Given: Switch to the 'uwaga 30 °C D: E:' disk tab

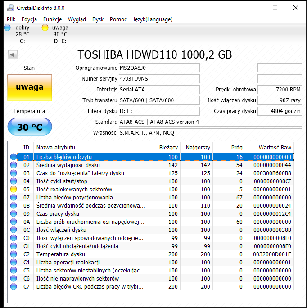Looking at the screenshot, I should (x=60, y=34).
